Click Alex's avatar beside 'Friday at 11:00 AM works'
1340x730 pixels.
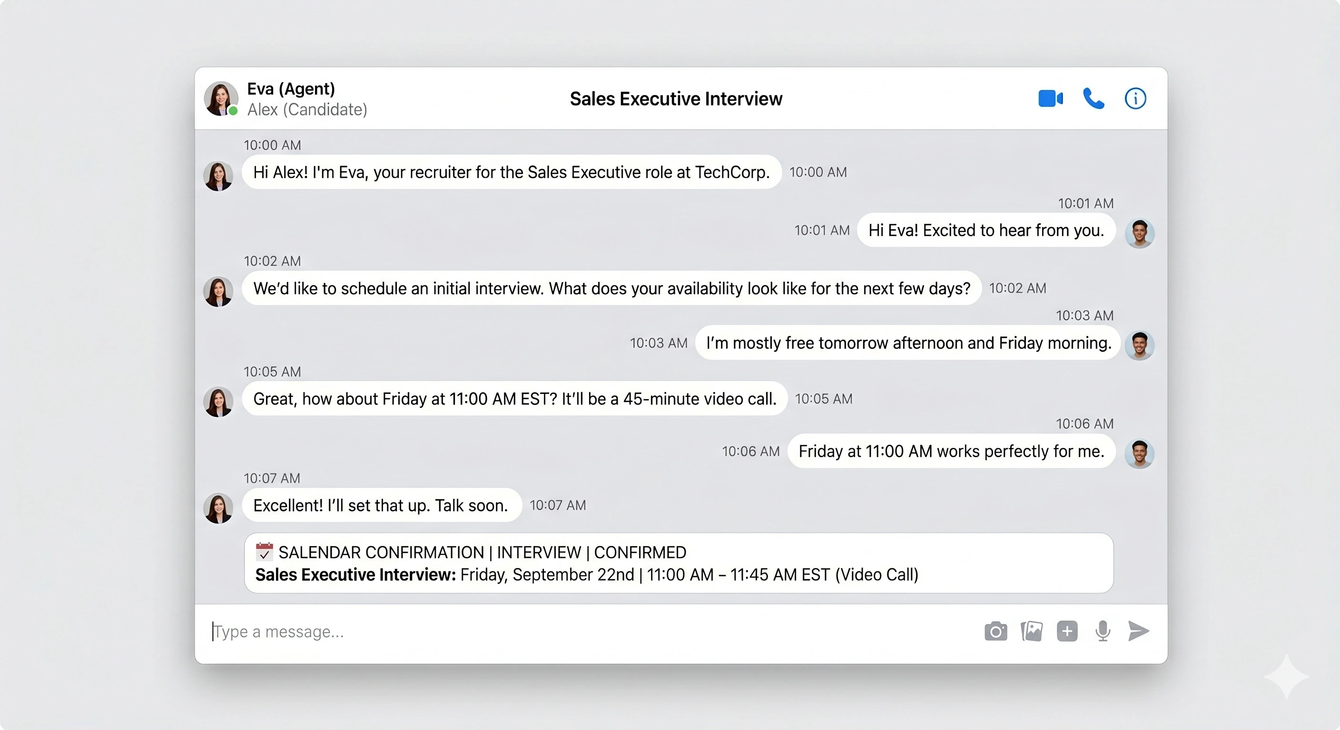(1140, 453)
